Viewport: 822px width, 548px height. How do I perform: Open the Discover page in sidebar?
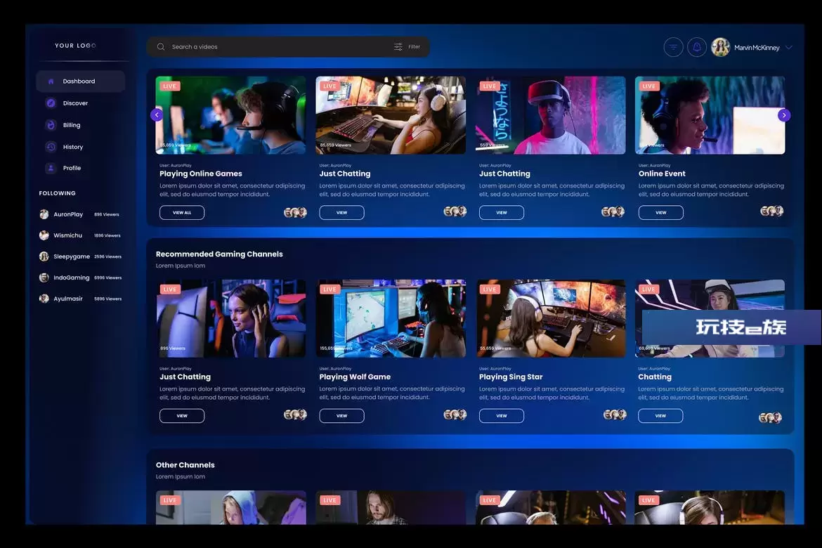point(75,103)
